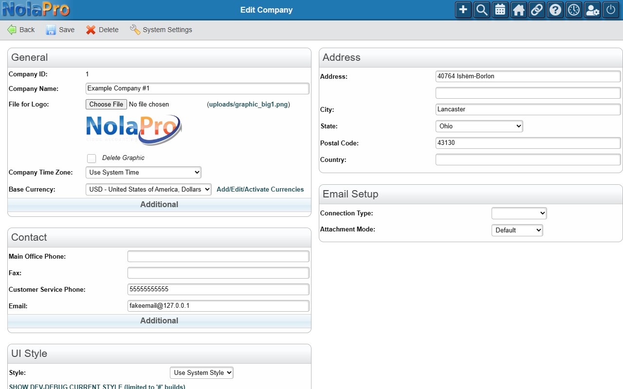Click the Customer Service Phone field

click(218, 289)
